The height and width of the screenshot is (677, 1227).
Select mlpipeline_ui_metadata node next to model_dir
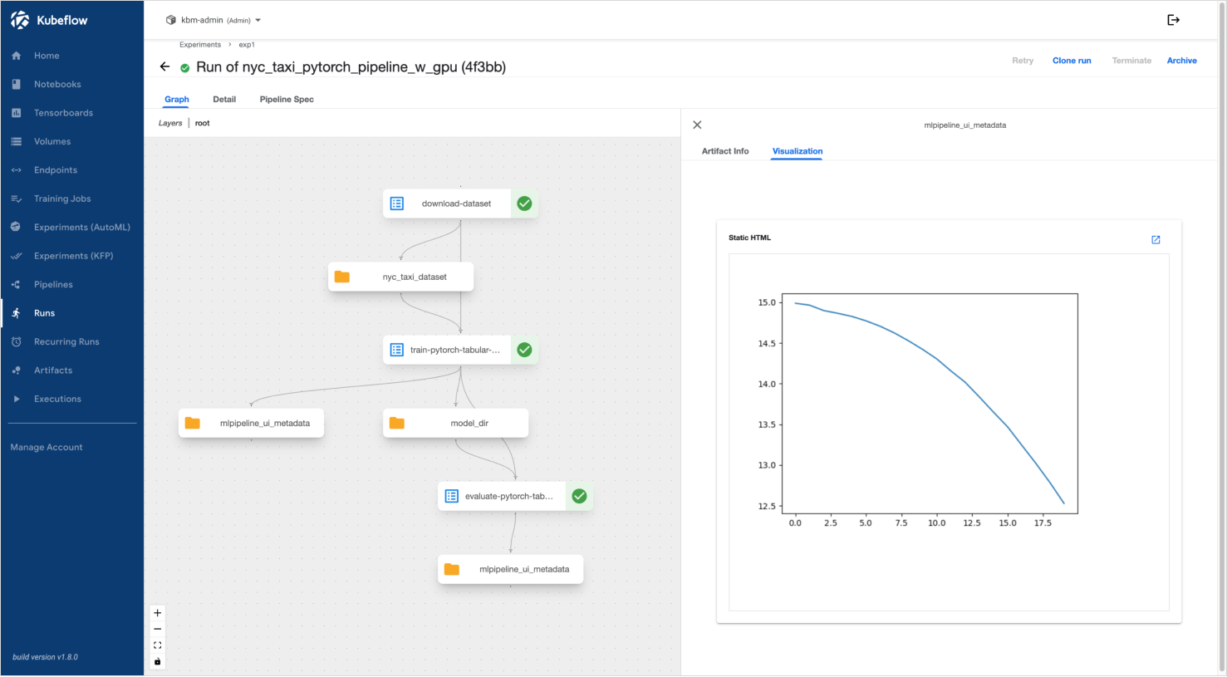coord(251,423)
